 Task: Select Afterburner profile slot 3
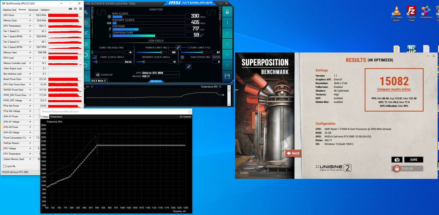tap(227, 44)
